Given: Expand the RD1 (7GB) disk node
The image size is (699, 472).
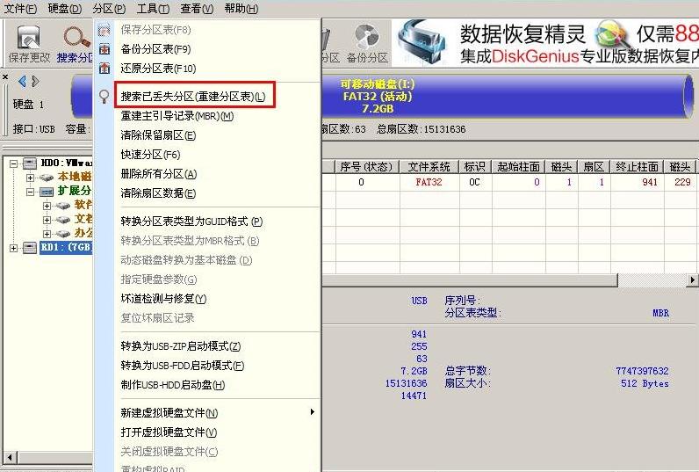Looking at the screenshot, I should [x=15, y=248].
